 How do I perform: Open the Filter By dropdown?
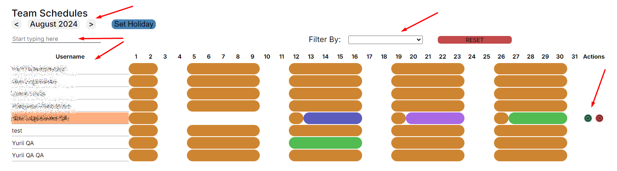click(x=385, y=40)
